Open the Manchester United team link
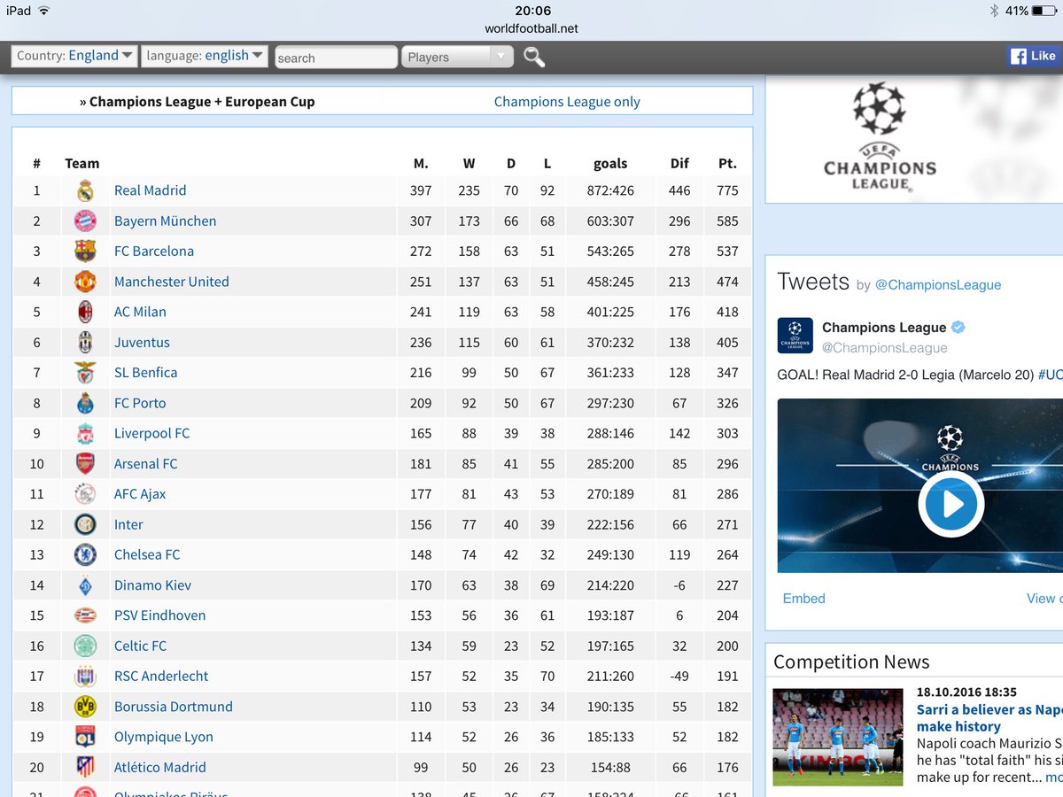 (171, 282)
